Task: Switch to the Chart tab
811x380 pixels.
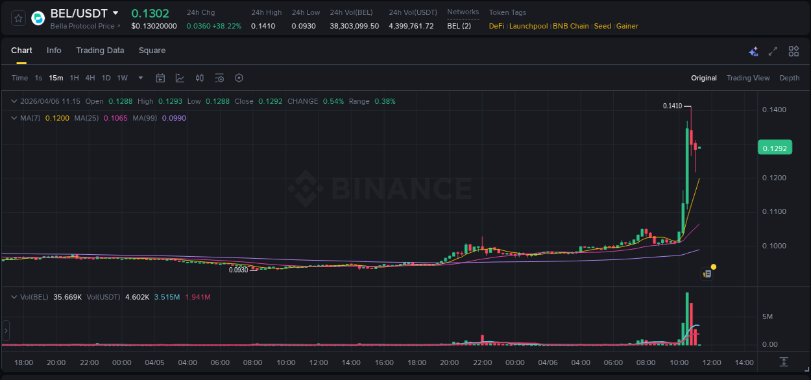Action: [21, 51]
